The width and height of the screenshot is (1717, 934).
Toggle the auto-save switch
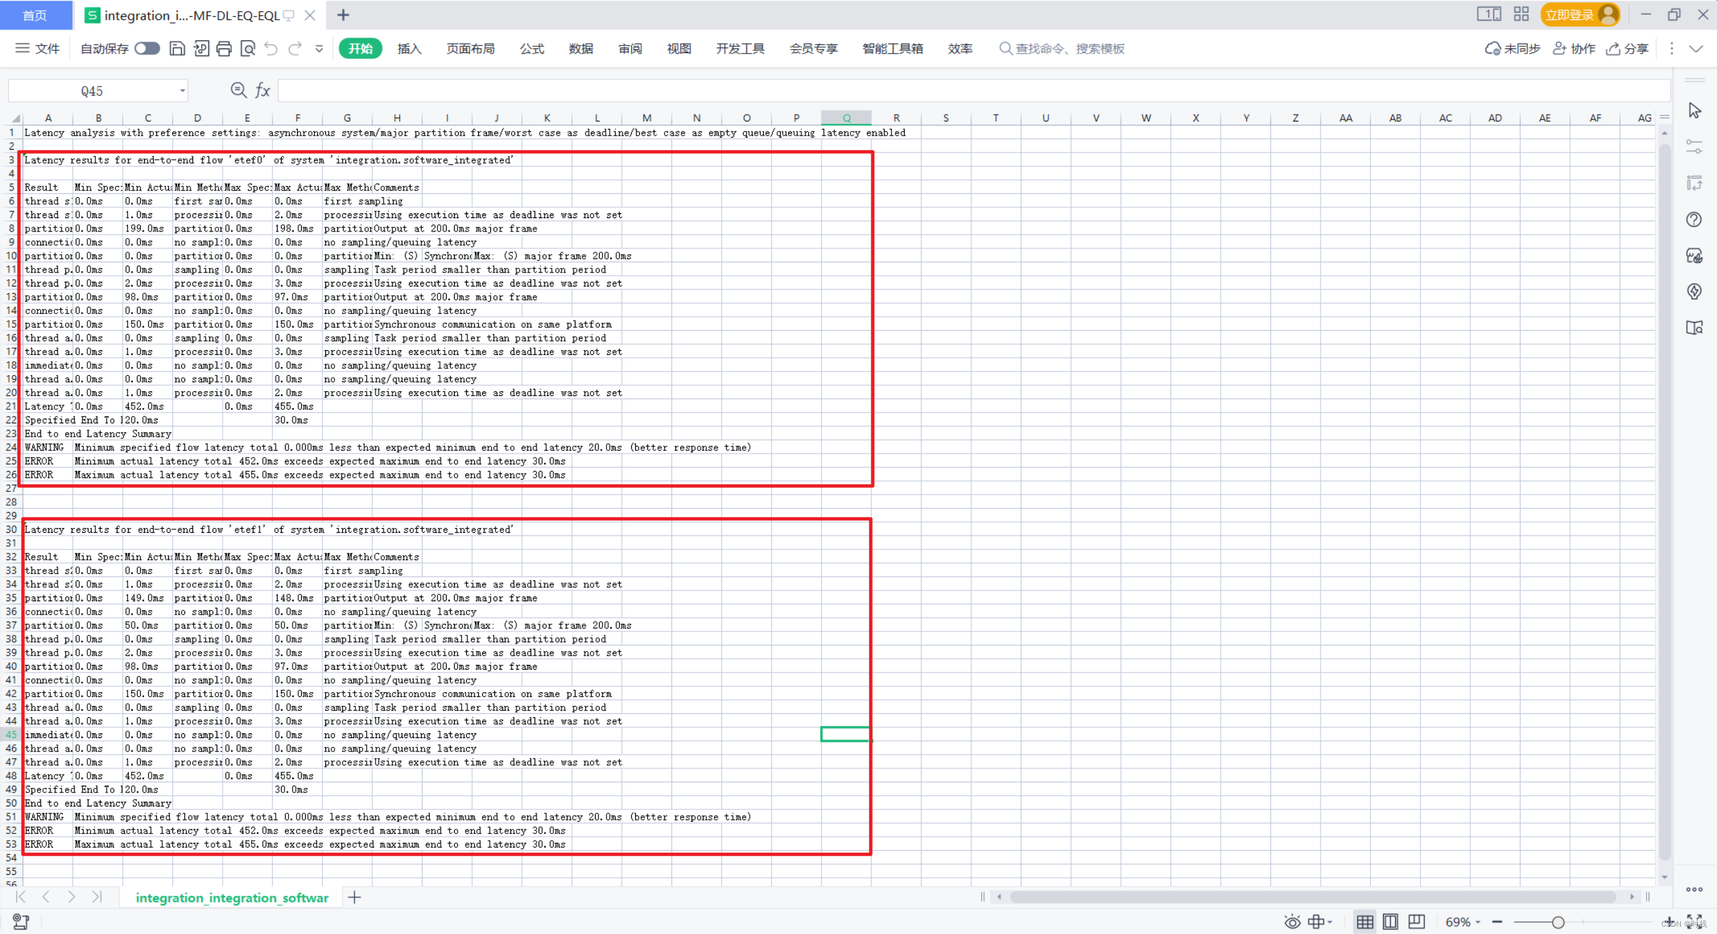147,48
